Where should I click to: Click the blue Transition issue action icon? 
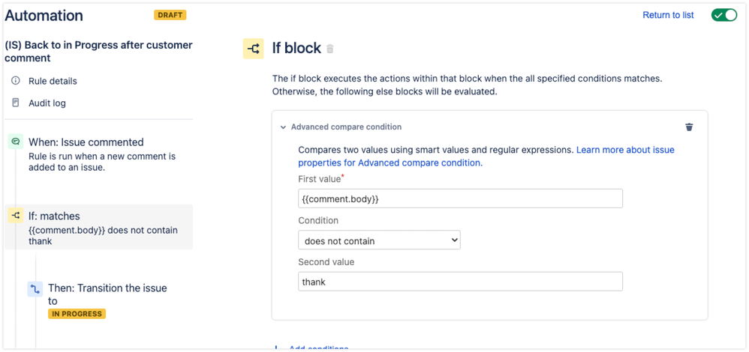point(35,289)
